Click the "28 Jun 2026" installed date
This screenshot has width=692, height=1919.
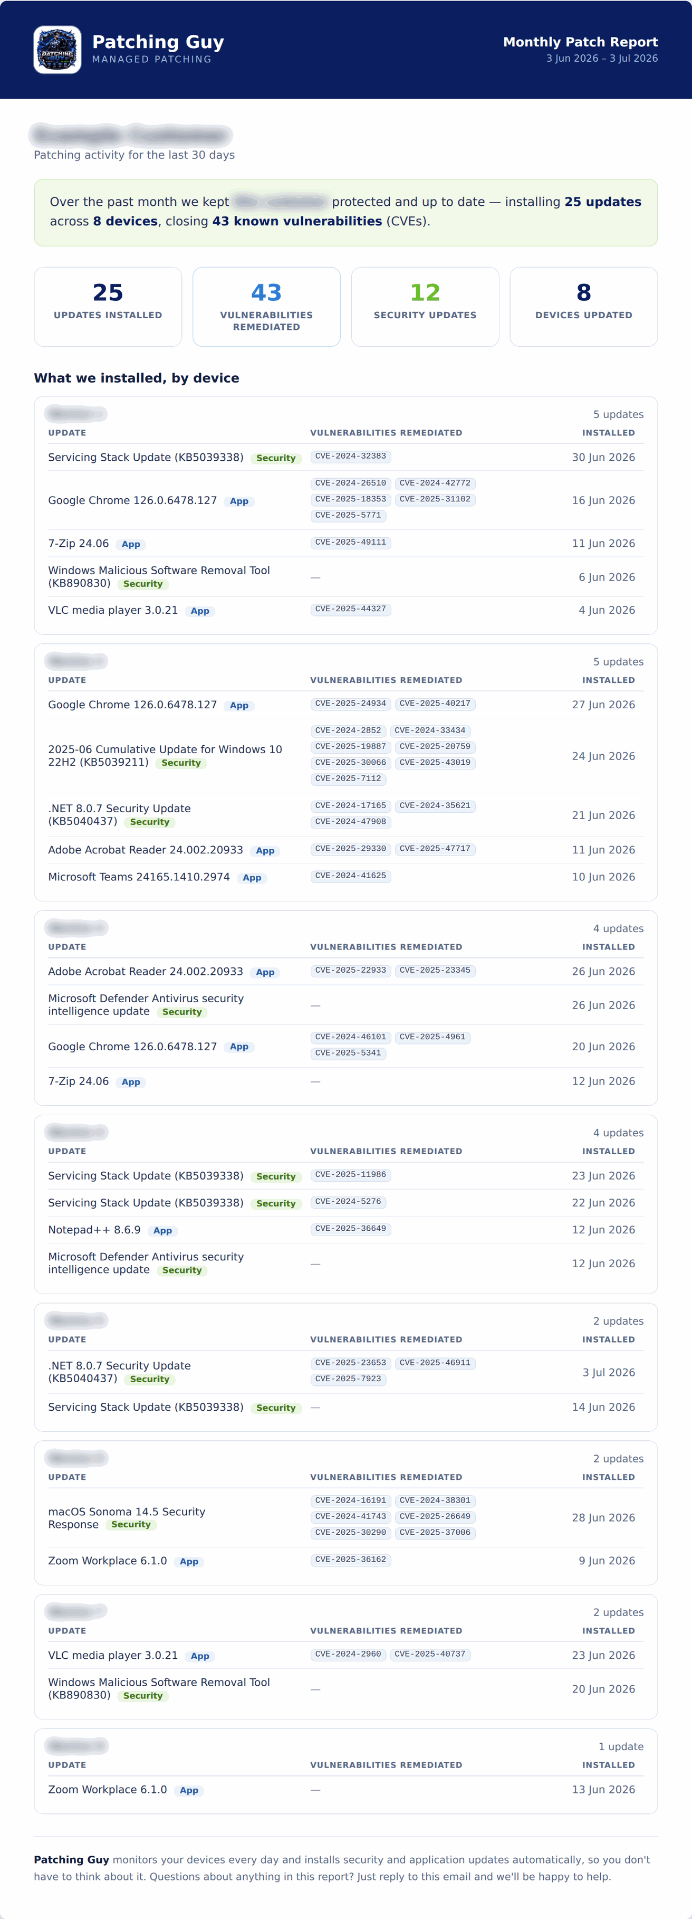[x=603, y=1518]
